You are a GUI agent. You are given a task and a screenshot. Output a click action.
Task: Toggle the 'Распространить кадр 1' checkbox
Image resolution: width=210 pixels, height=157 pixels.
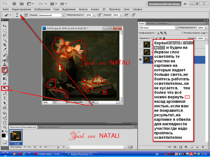(182, 33)
